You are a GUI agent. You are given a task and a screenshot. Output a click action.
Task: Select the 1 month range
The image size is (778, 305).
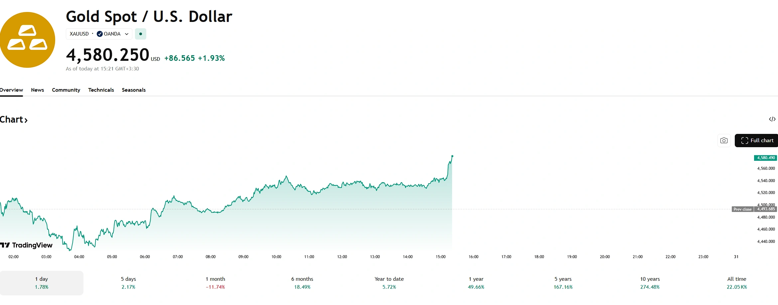pos(215,283)
